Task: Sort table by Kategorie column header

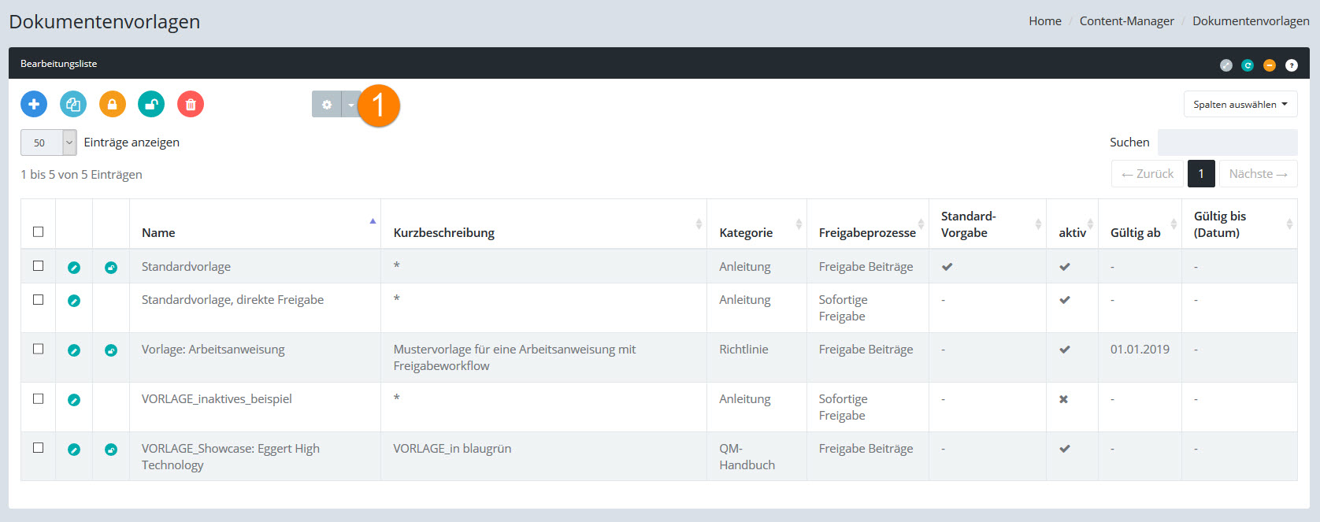Action: (746, 232)
